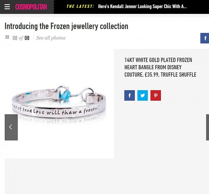Screen dimensions: 209x194
Task: Click the article title heading
Action: click(66, 26)
